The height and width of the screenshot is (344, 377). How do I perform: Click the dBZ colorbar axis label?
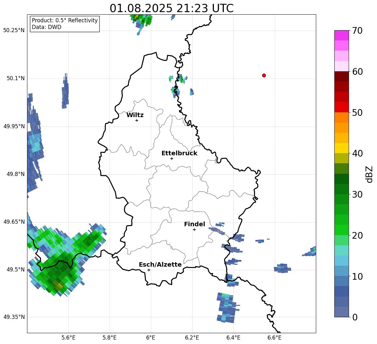click(x=369, y=174)
